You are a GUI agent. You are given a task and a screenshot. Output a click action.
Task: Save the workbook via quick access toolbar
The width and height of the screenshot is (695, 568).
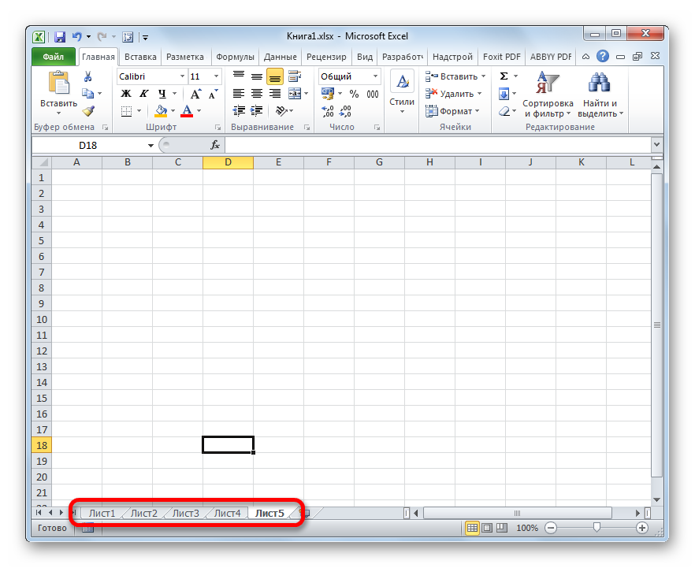click(59, 36)
